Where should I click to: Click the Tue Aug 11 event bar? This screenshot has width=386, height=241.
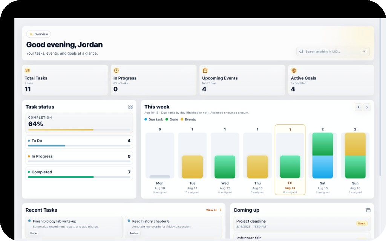tap(192, 167)
